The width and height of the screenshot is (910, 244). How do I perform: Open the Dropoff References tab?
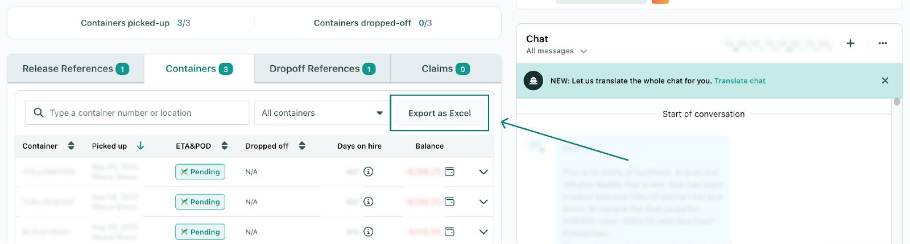(x=322, y=69)
